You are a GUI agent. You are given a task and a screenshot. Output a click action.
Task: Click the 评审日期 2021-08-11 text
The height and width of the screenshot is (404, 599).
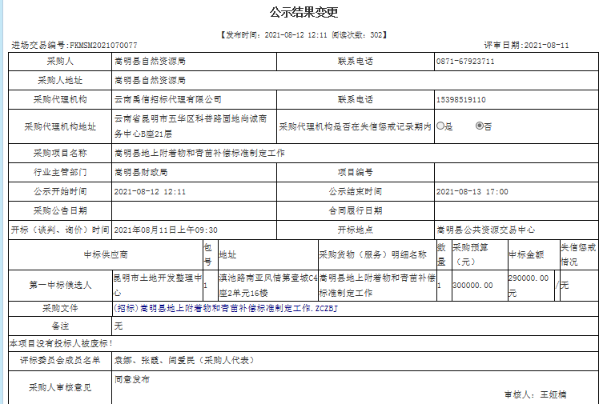526,46
